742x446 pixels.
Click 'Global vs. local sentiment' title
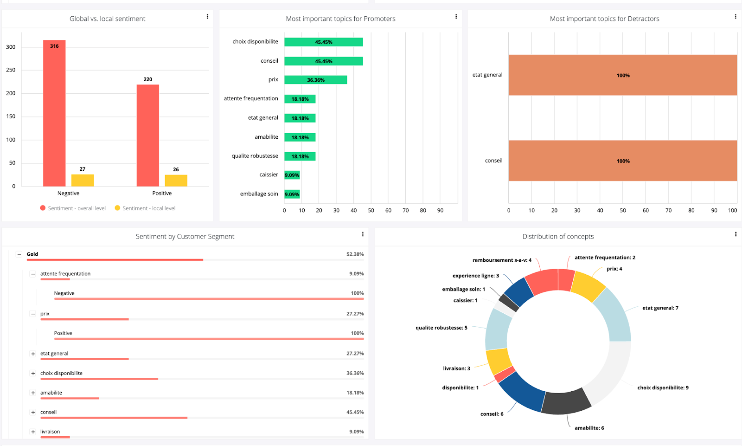tap(108, 19)
